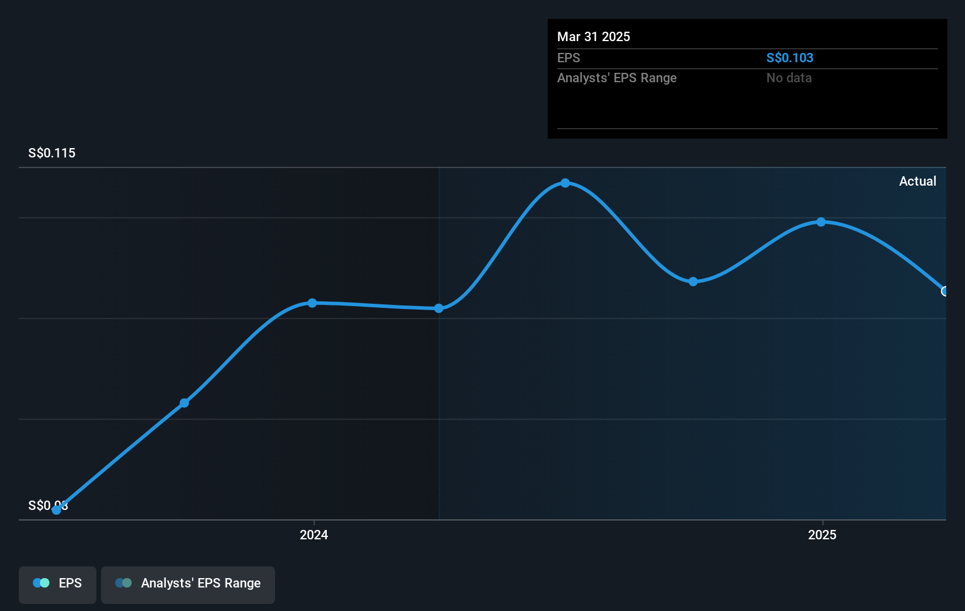Click the Analysts' EPS Range tooltip row label
Screen dimensions: 965x611
pyautogui.click(x=617, y=78)
